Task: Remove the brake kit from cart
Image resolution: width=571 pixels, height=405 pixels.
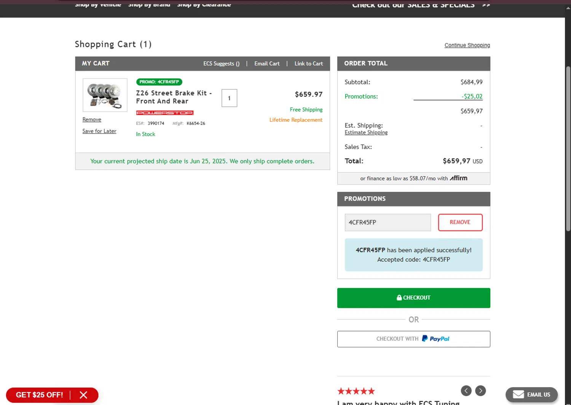Action: (92, 120)
